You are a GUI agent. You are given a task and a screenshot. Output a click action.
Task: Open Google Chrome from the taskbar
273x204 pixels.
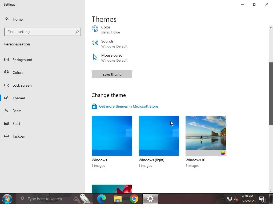[134, 199]
